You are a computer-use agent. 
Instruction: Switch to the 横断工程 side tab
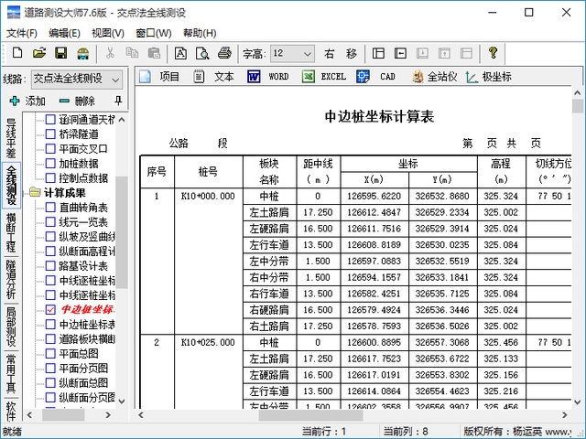10,233
